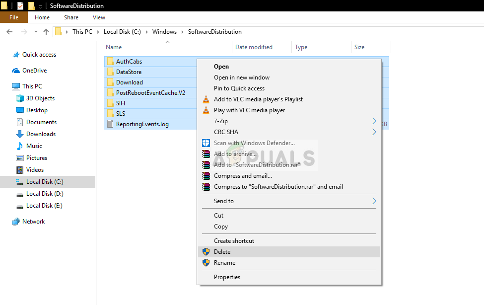Viewport: 484px width, 305px height.
Task: Click the Back navigation arrow
Action: click(x=9, y=31)
